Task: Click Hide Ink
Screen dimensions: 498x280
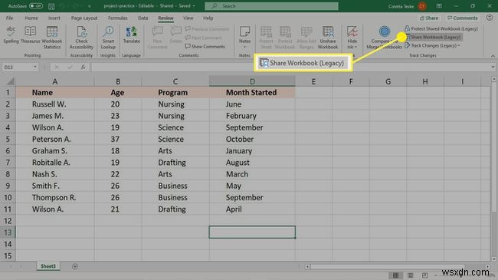Action: 352,38
